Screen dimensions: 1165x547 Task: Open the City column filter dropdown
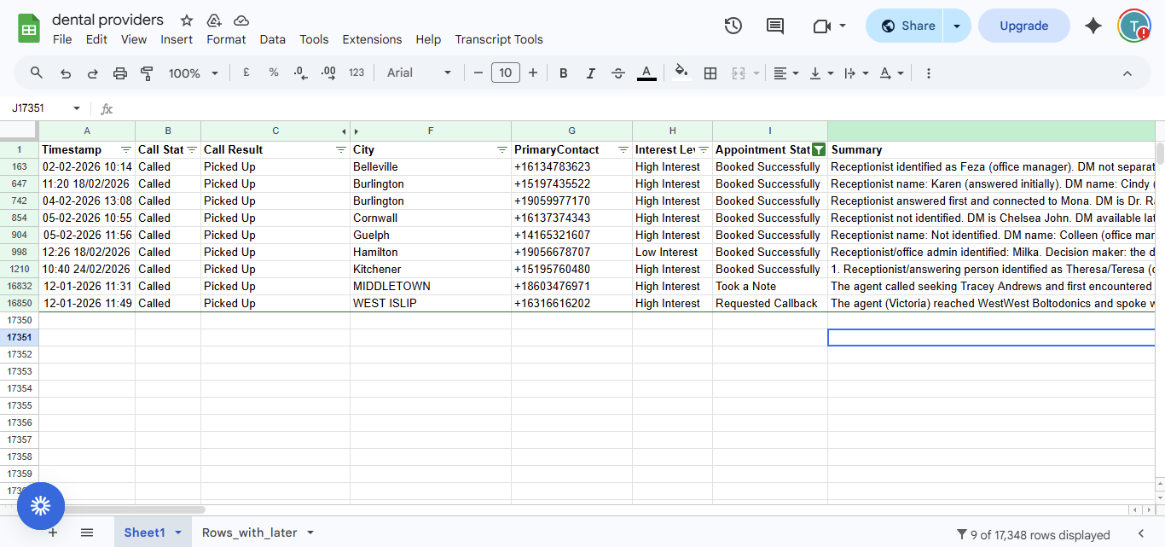502,149
